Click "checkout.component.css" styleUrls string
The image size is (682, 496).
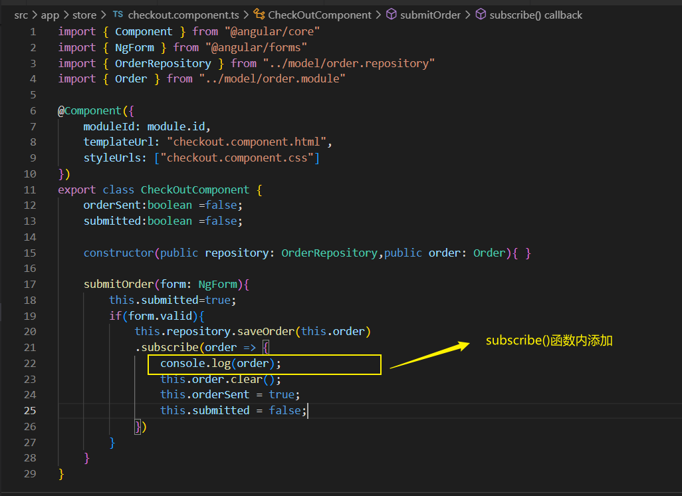(x=237, y=158)
